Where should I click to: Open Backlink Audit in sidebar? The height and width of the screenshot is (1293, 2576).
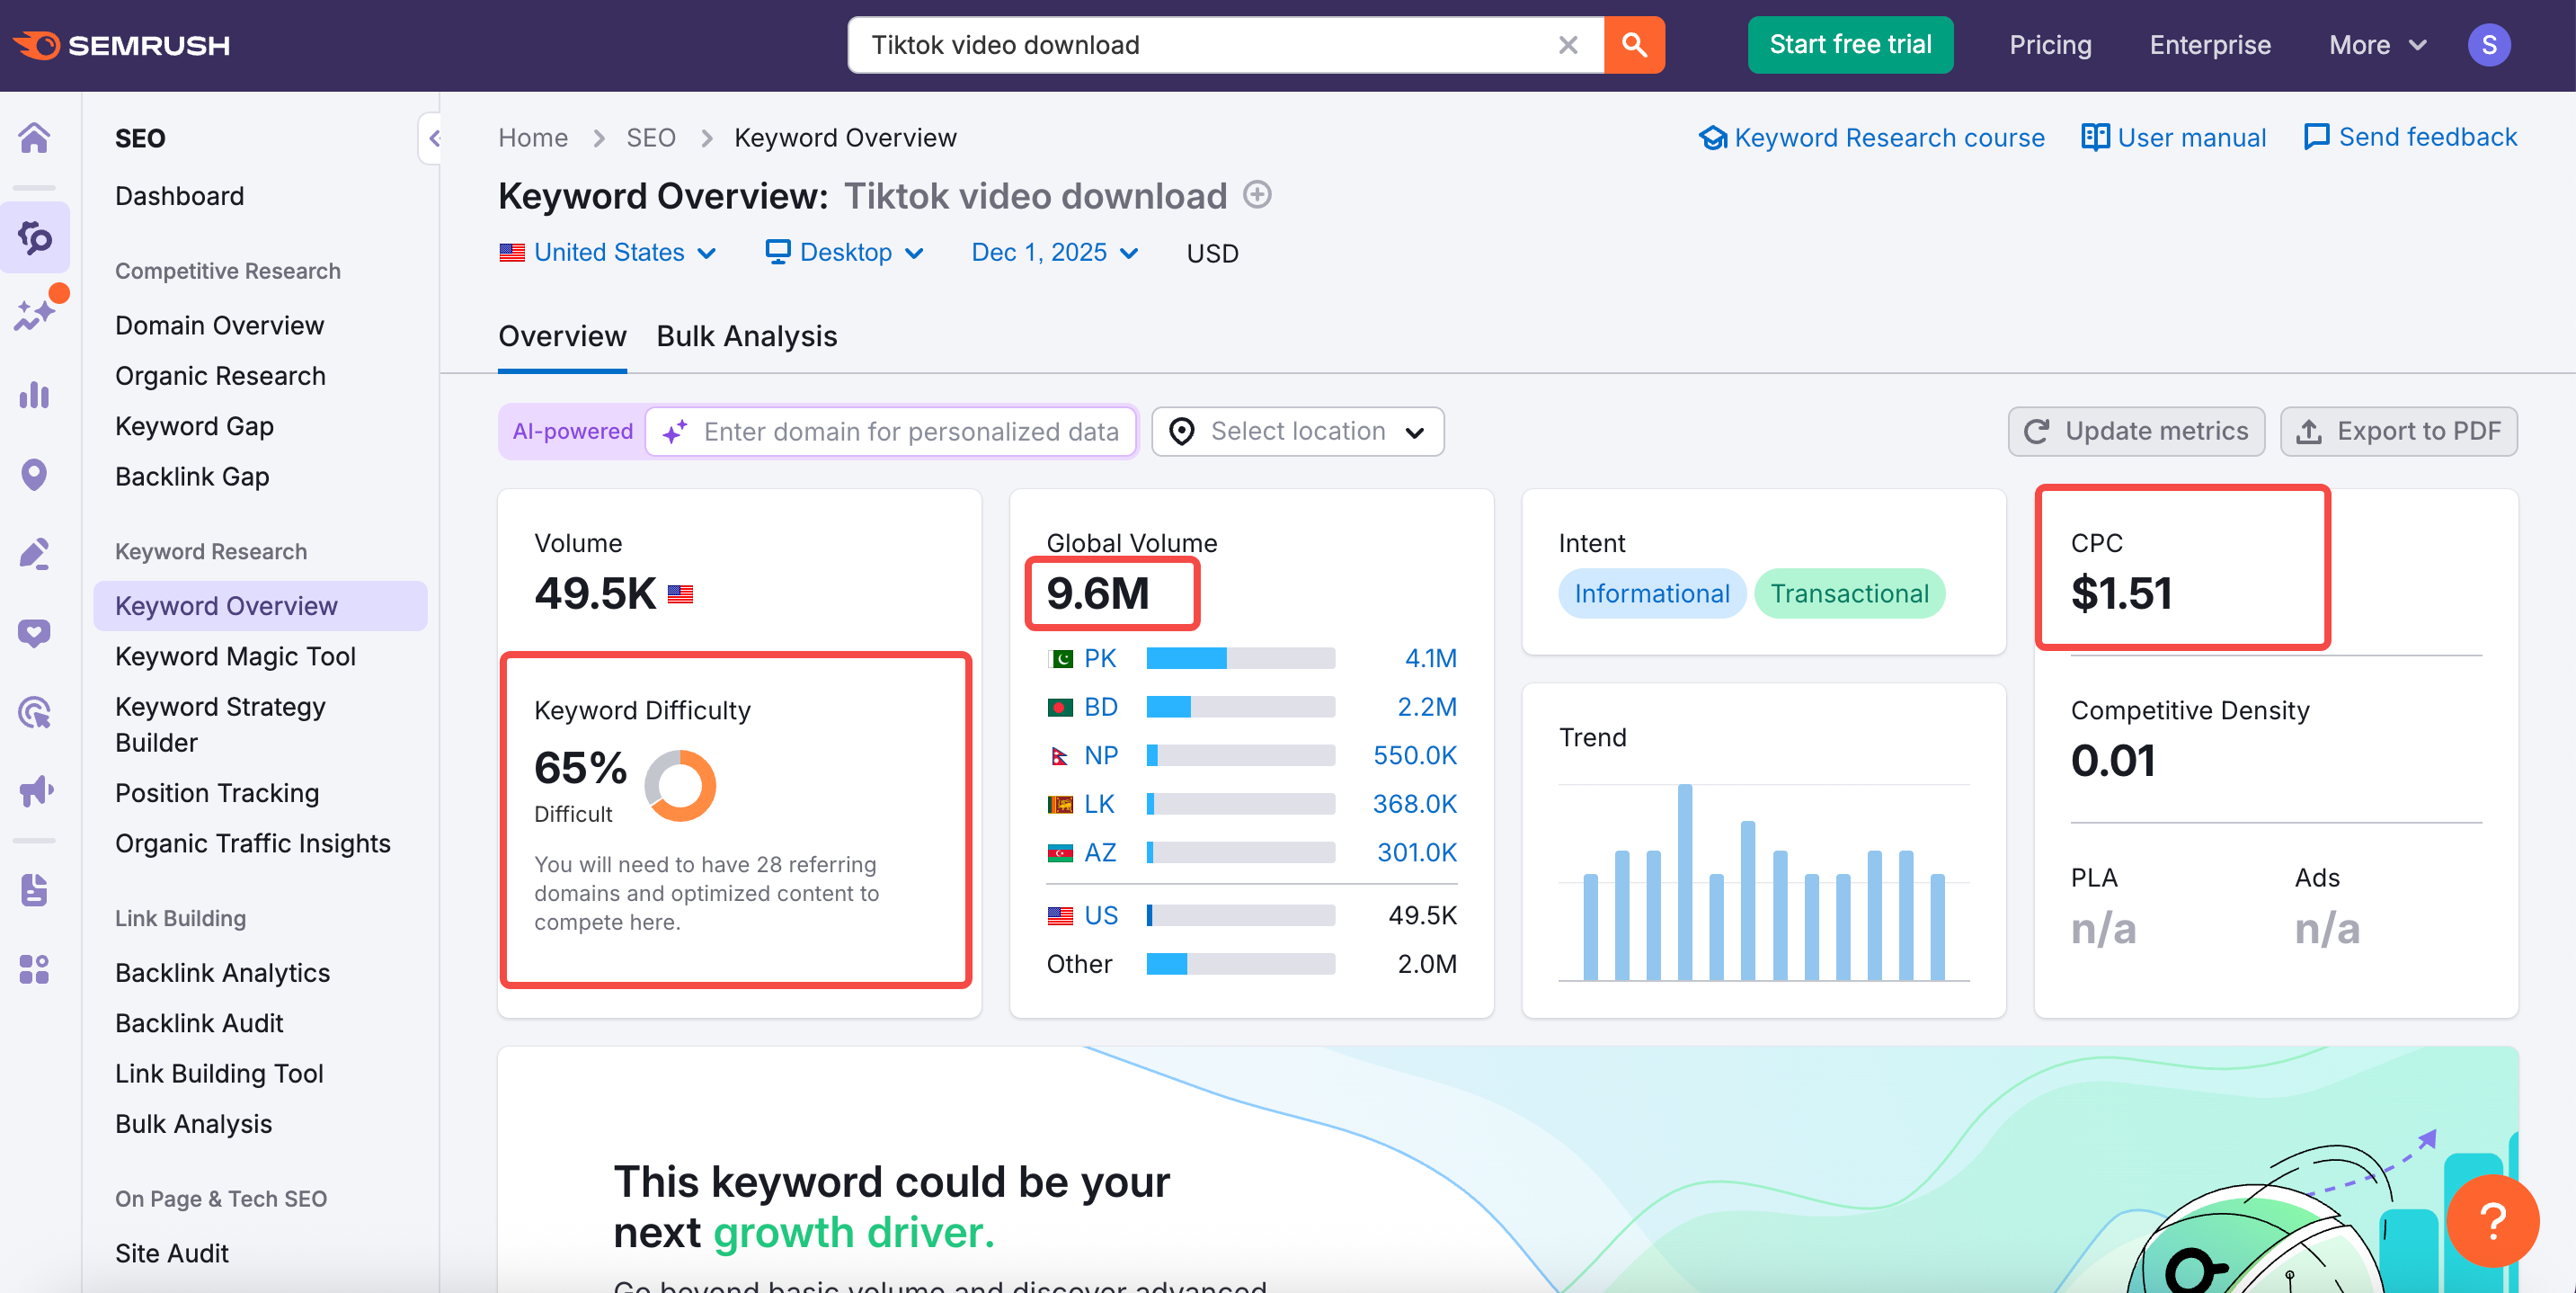[x=199, y=1022]
